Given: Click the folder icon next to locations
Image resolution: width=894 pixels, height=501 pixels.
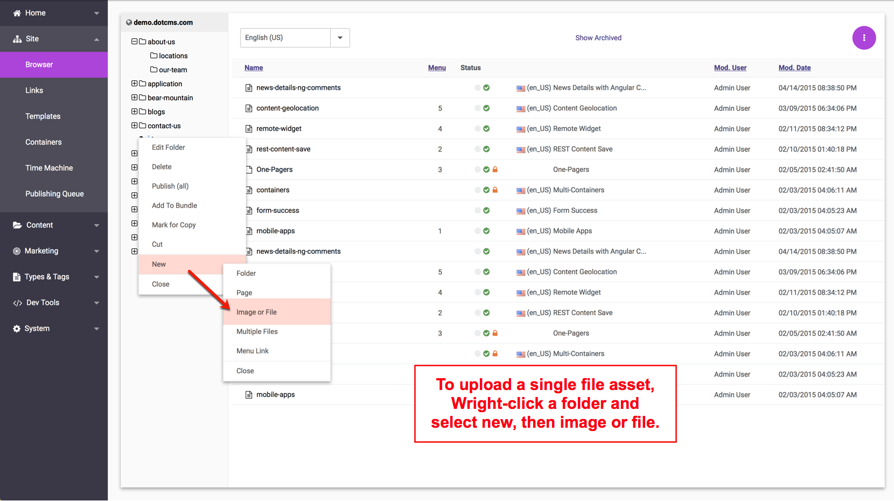Looking at the screenshot, I should (x=154, y=55).
